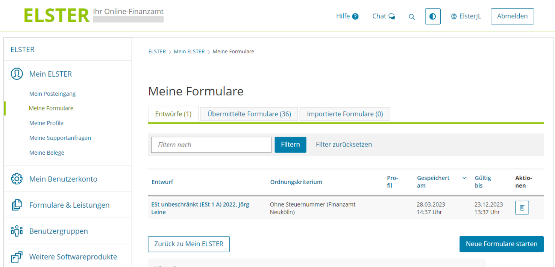Toggle the contrast mode icon
Image resolution: width=555 pixels, height=267 pixels.
coord(433,16)
